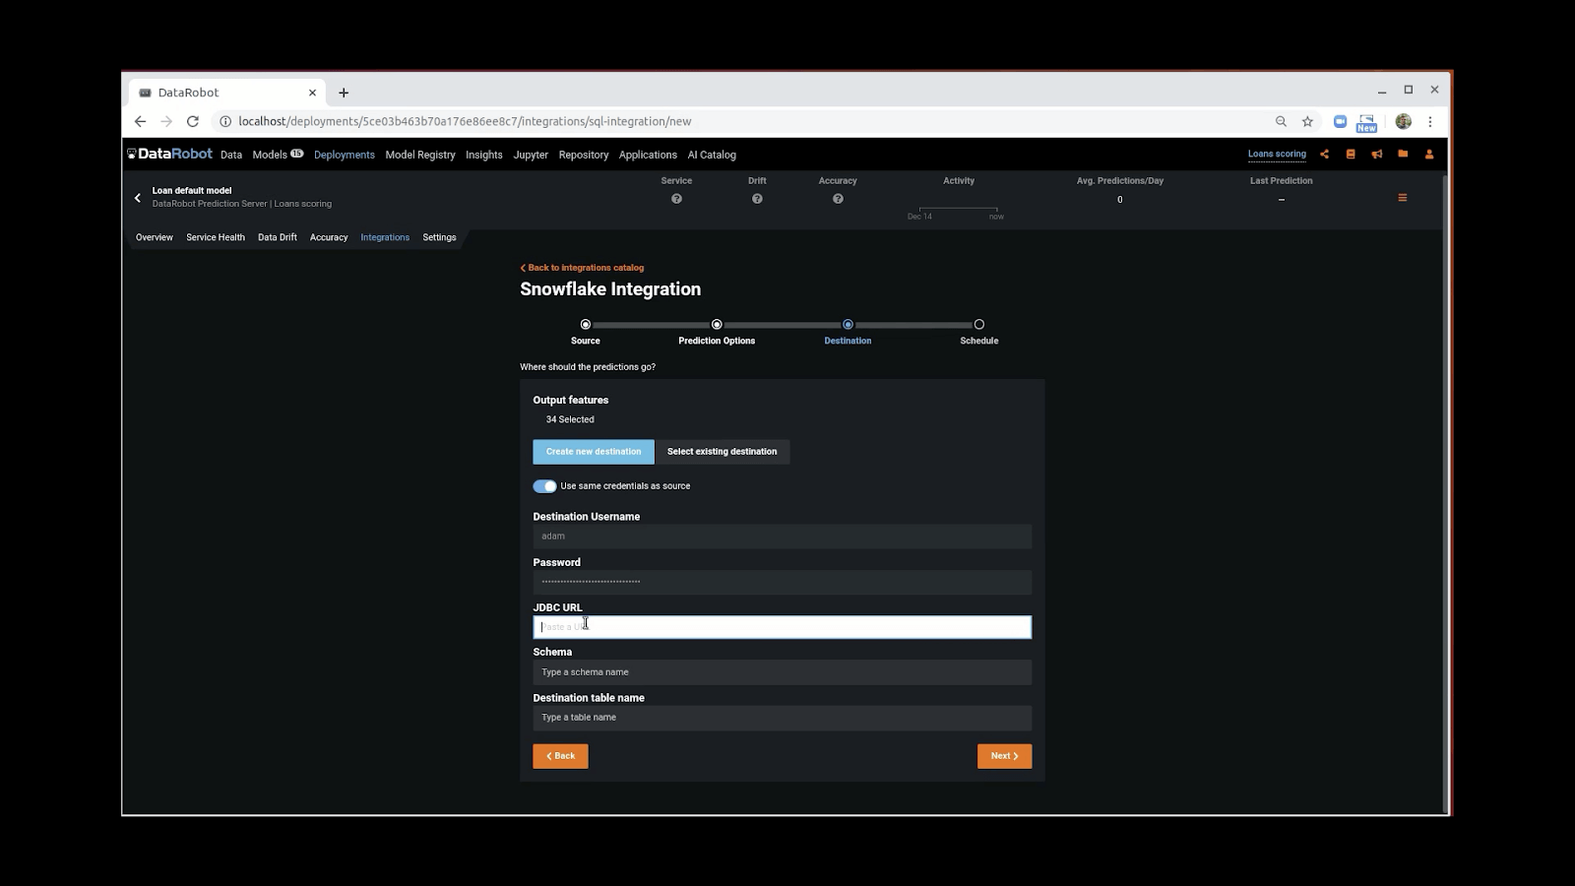The image size is (1575, 886).
Task: Open the Data menu
Action: pyautogui.click(x=231, y=155)
